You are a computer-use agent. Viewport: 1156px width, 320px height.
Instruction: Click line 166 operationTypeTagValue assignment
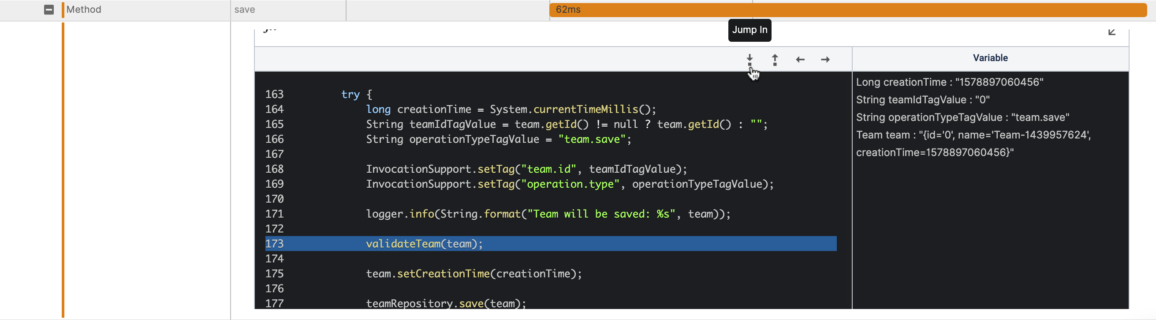(498, 139)
